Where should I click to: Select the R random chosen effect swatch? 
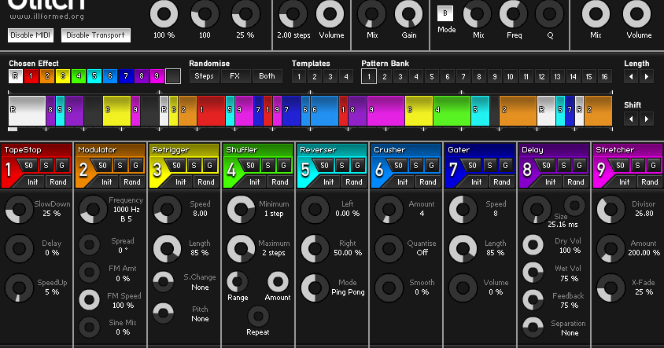click(x=16, y=76)
